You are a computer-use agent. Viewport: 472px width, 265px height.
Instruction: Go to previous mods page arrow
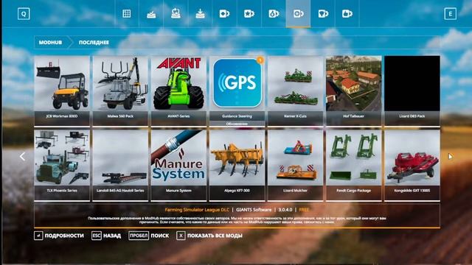click(22, 157)
